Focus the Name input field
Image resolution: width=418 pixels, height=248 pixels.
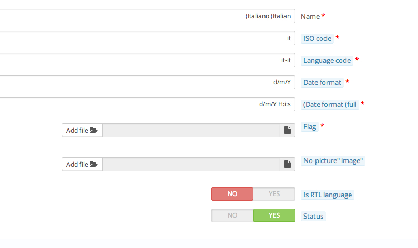point(147,16)
